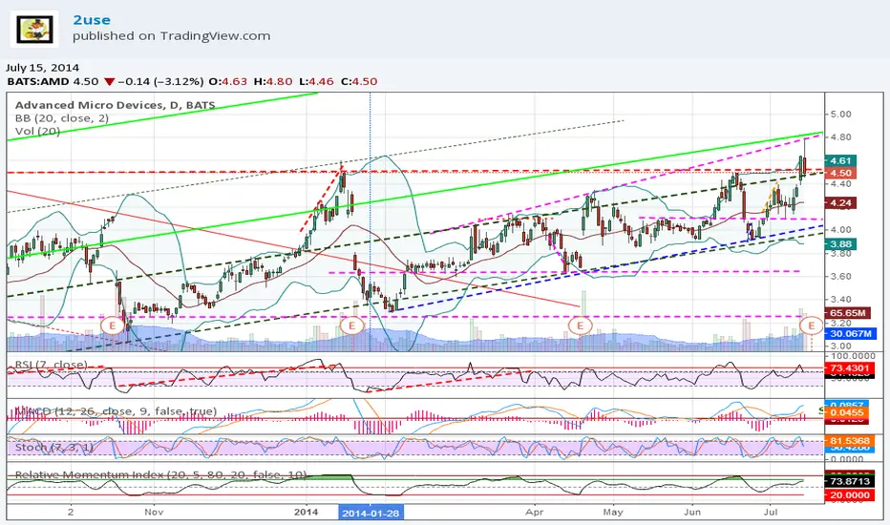Click the 'May' label on time axis

click(x=613, y=512)
